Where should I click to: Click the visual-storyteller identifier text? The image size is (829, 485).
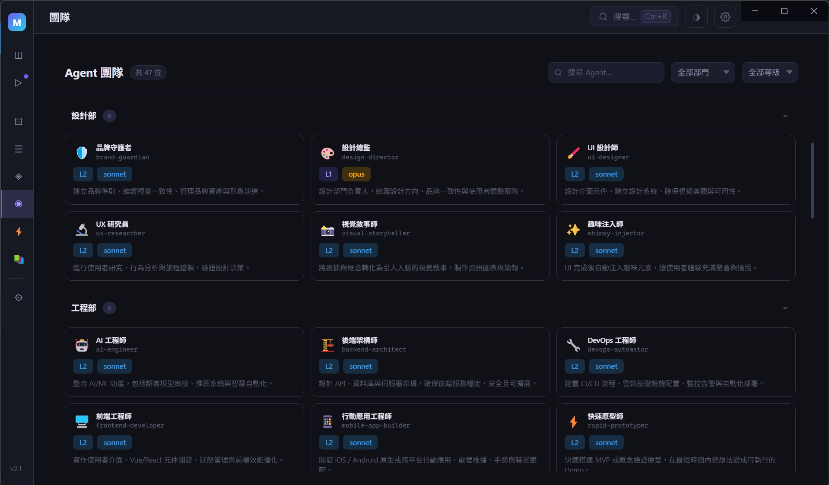[376, 233]
